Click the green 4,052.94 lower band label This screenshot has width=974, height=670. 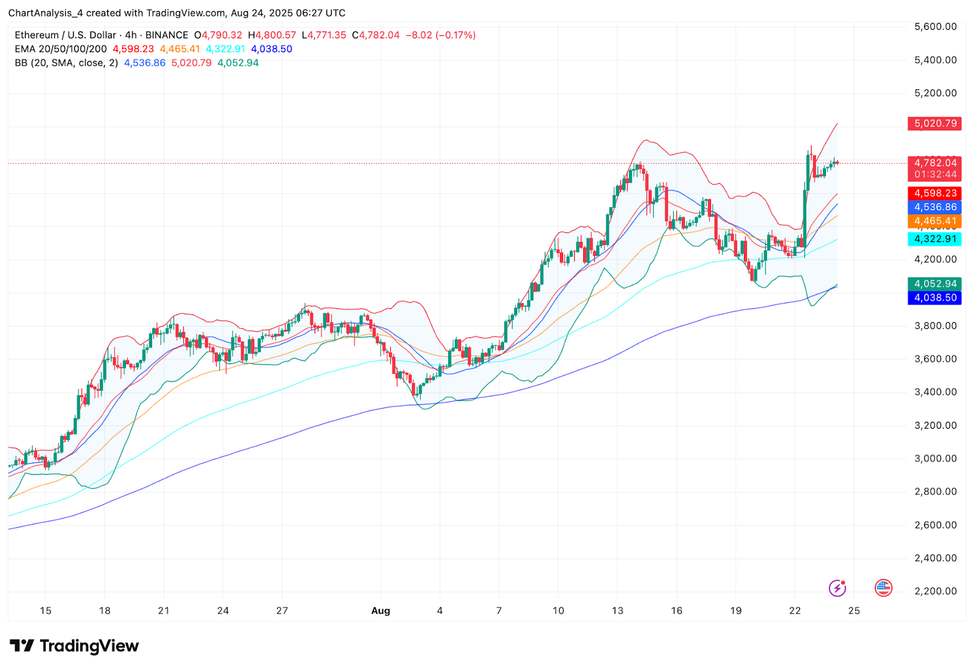click(x=934, y=284)
